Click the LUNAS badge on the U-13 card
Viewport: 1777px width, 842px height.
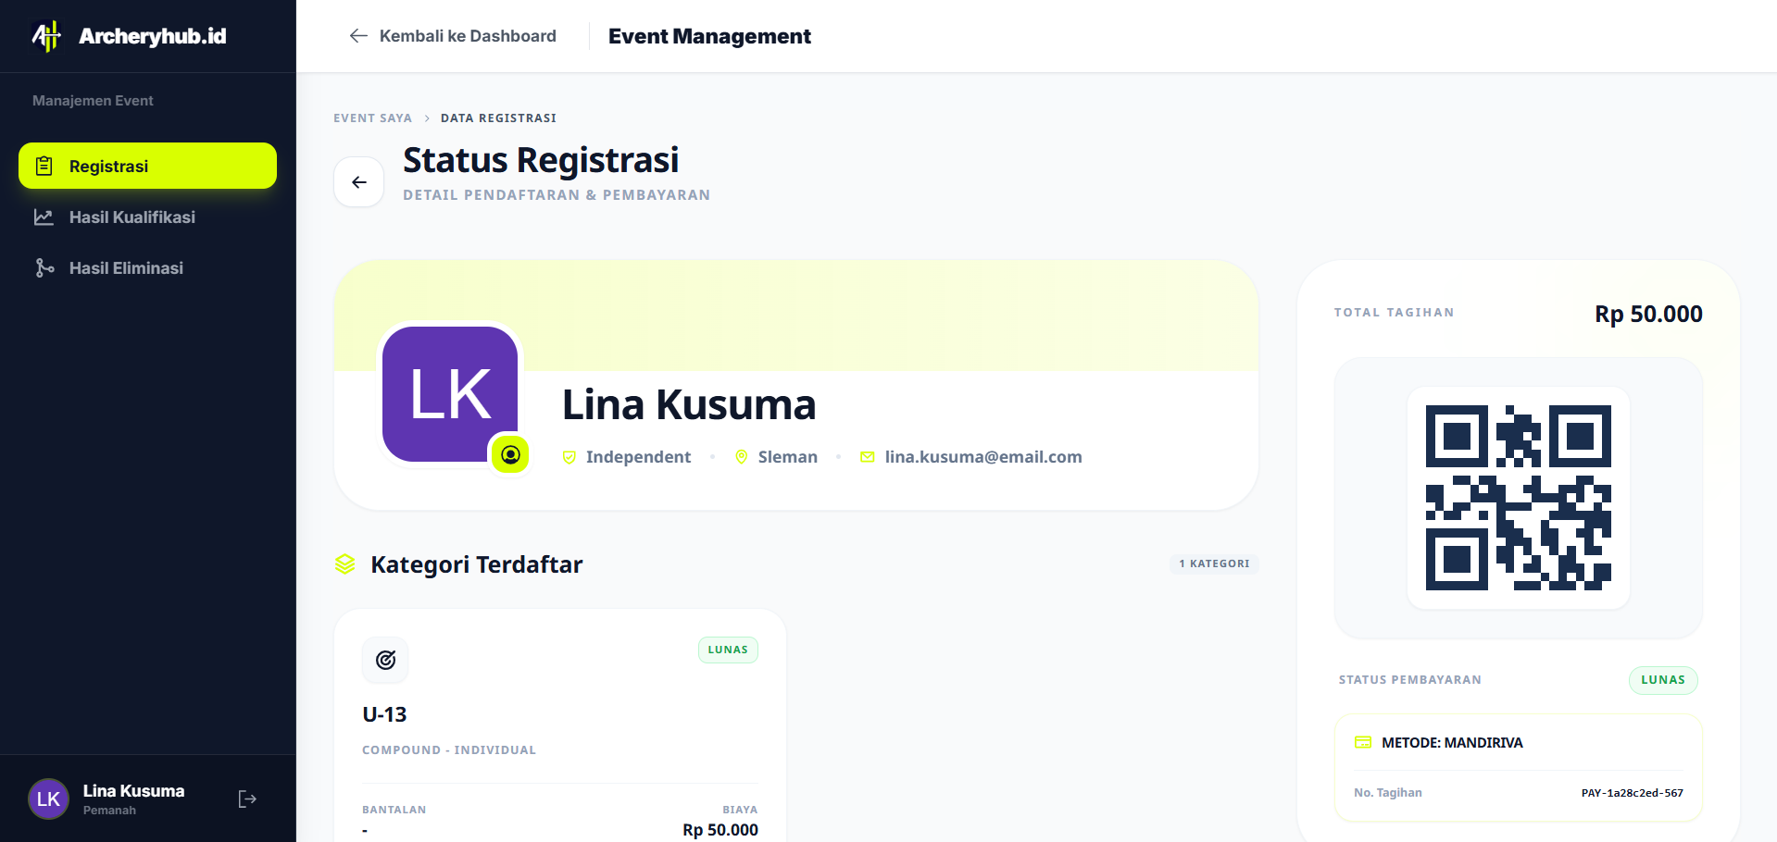point(728,650)
